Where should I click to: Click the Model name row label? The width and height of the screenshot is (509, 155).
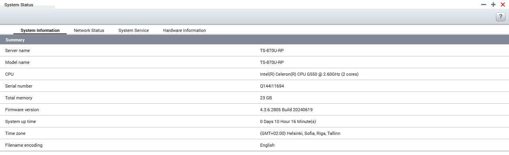17,62
